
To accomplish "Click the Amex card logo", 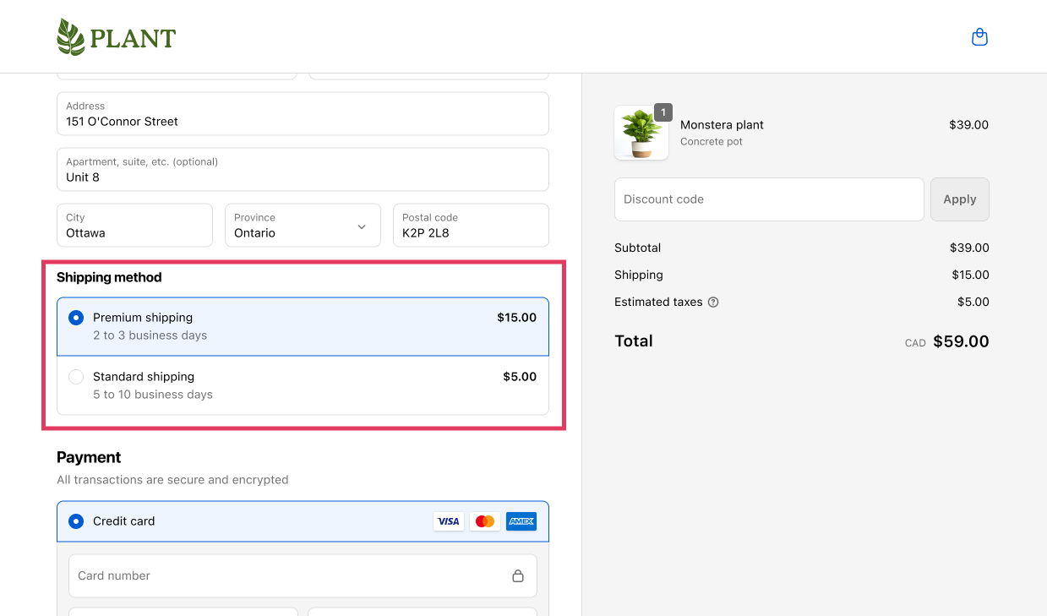I will [x=521, y=521].
